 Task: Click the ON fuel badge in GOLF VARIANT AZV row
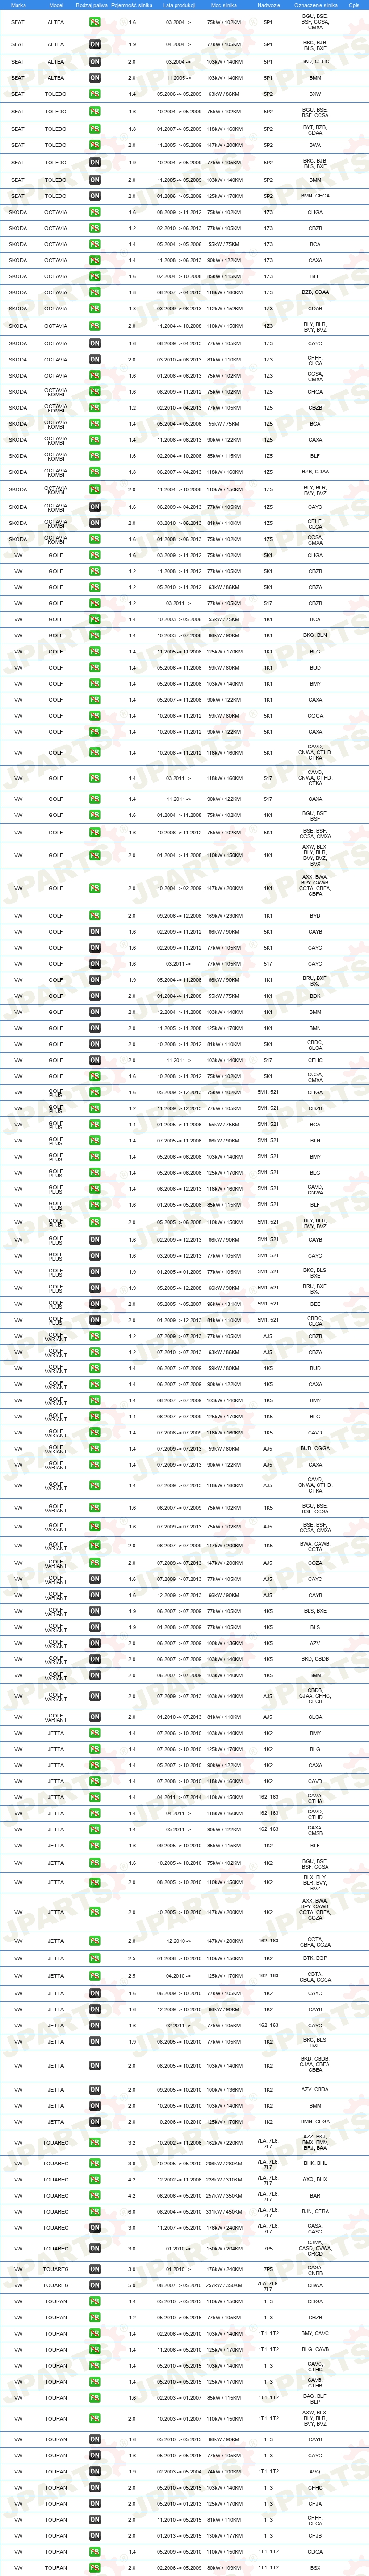point(94,1643)
